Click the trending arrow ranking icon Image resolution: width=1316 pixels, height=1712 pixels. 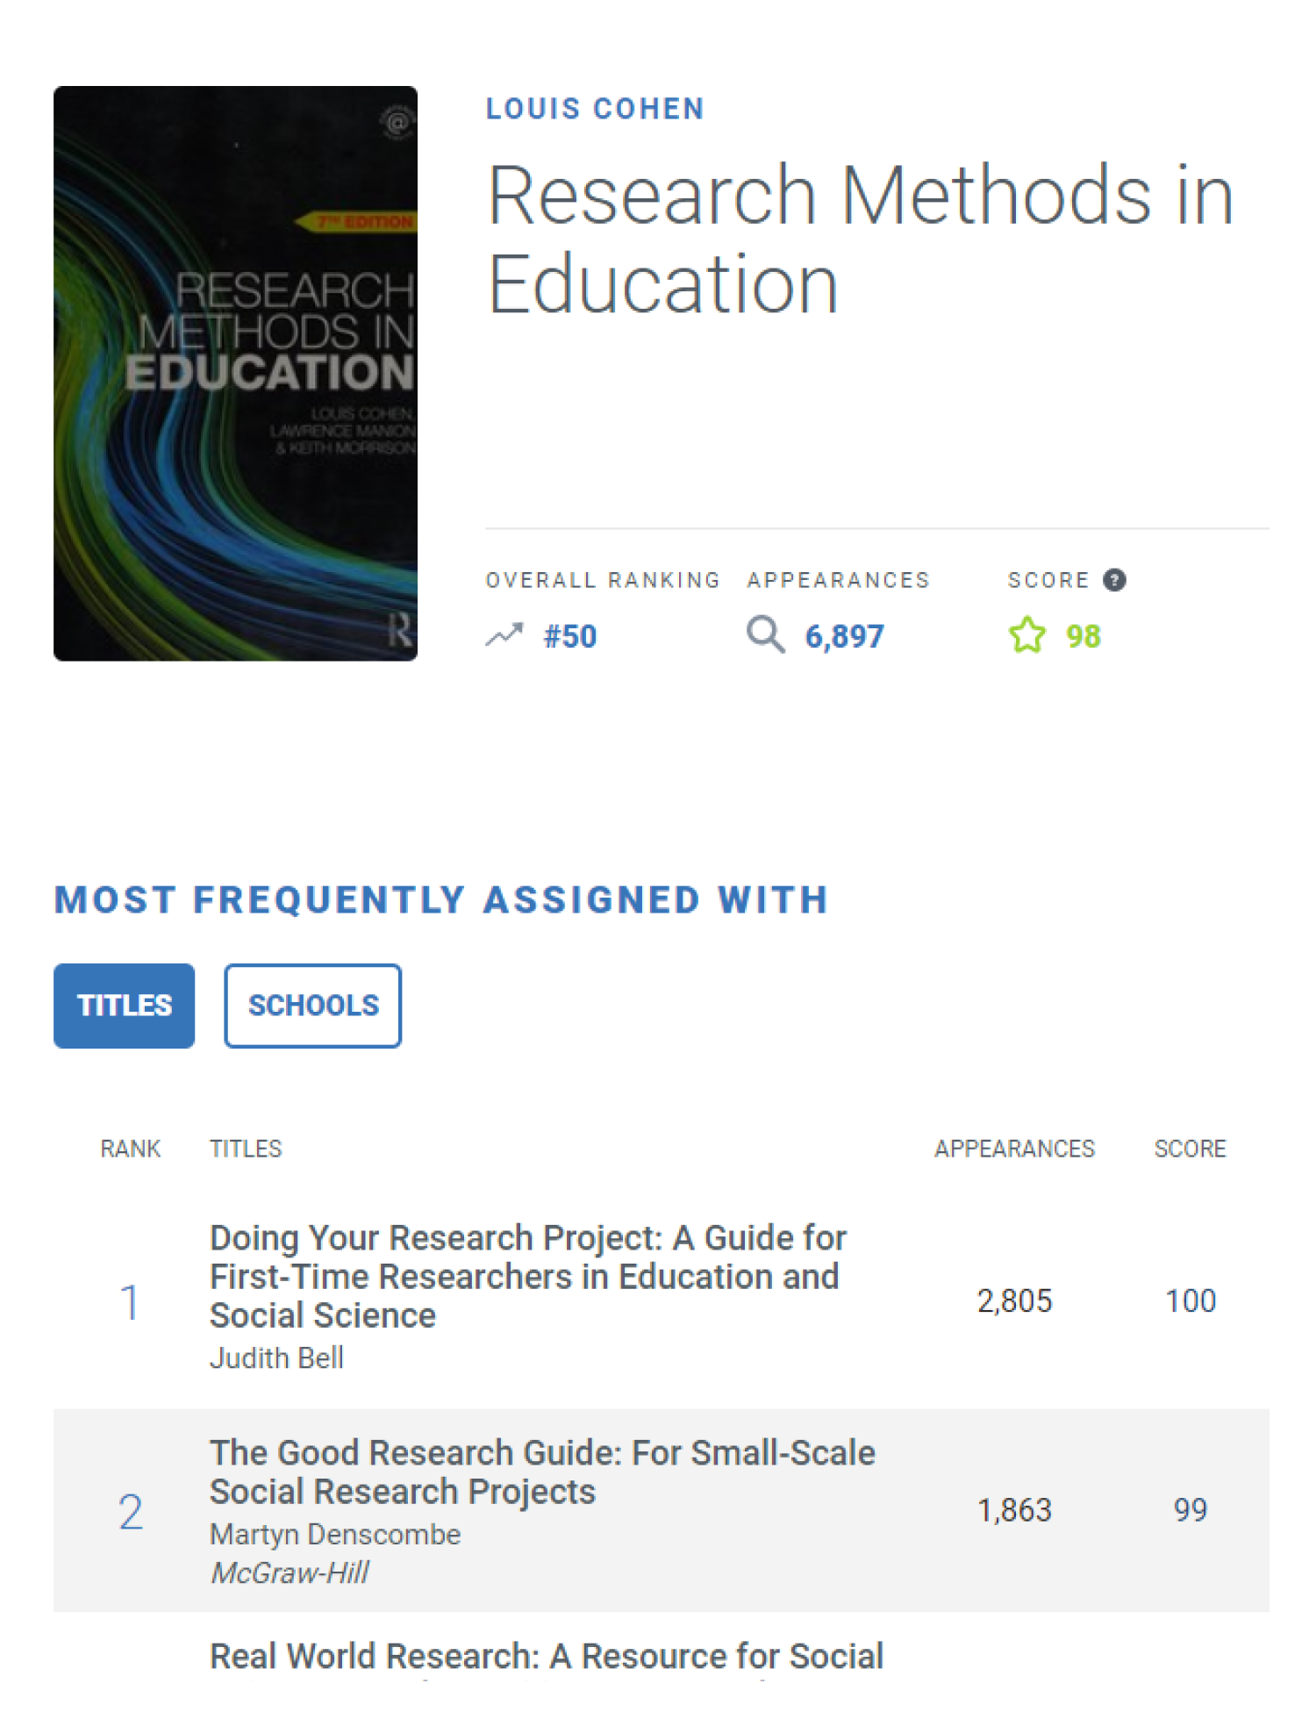[x=504, y=634]
